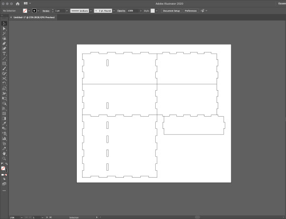This screenshot has width=286, height=219.
Task: Select the Eyedropper tool
Action: click(x=4, y=124)
